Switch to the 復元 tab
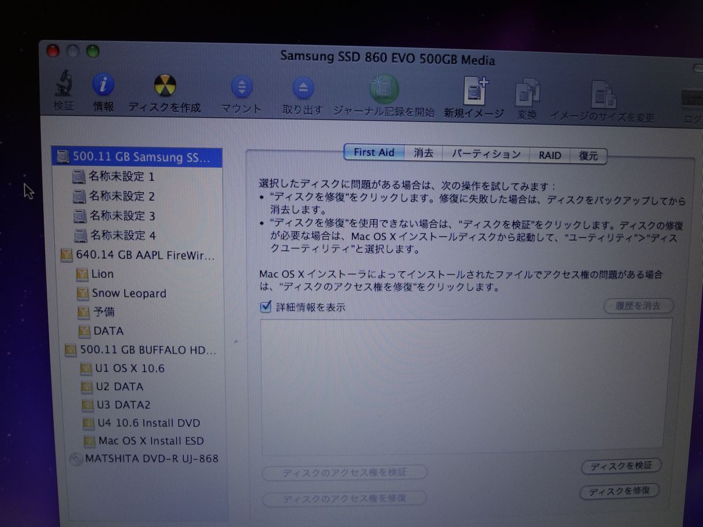 588,156
